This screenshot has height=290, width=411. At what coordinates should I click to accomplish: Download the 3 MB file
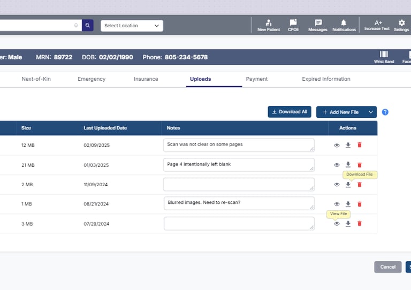[x=348, y=224]
